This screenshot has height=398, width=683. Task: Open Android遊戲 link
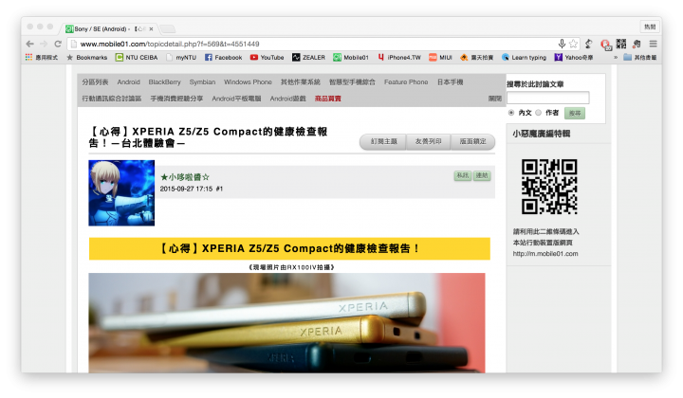click(288, 99)
